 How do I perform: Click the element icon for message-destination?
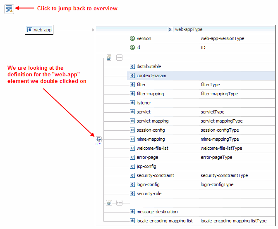click(x=132, y=212)
